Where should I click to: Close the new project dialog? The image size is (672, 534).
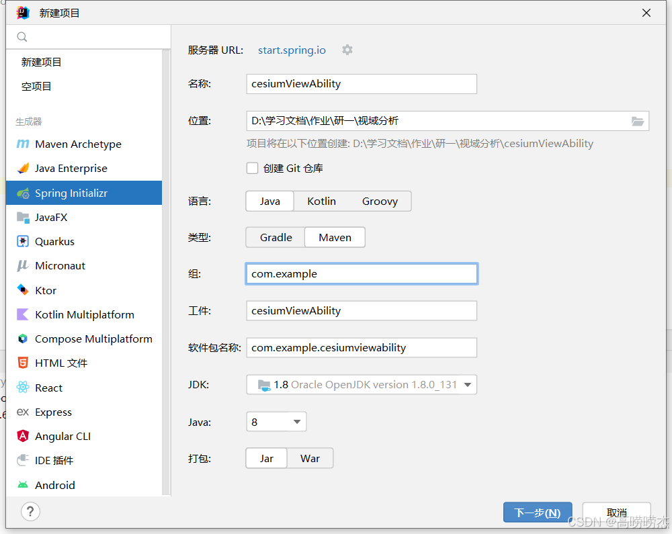coord(646,13)
